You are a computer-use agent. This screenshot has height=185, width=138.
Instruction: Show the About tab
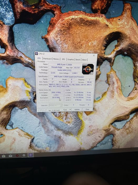pyautogui.click(x=84, y=60)
